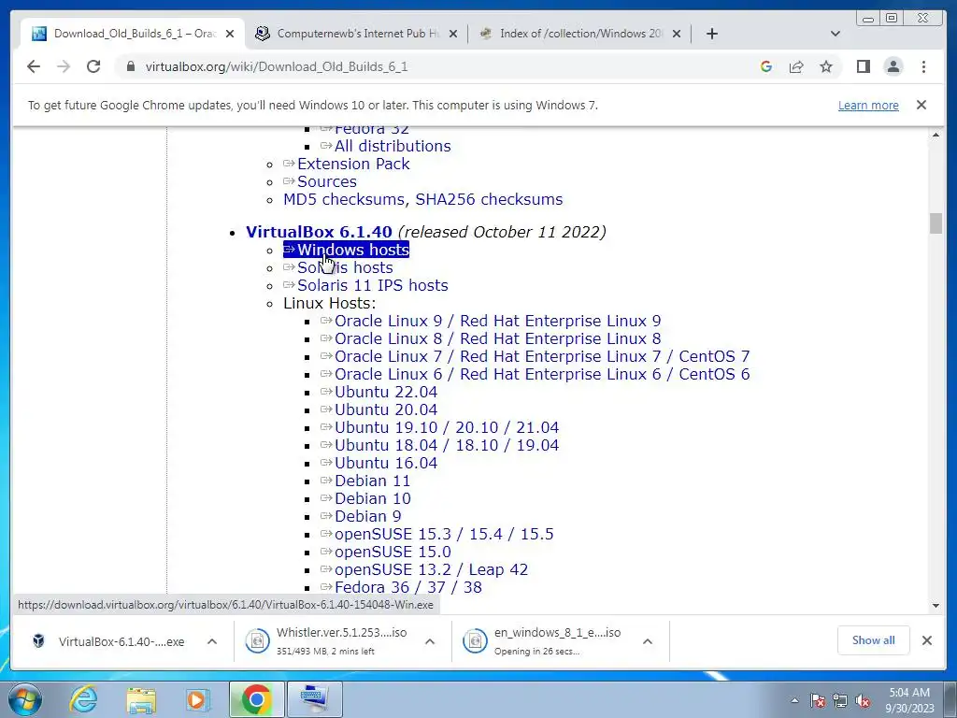
Task: Open Windows Explorer folder on taskbar
Action: (x=141, y=699)
